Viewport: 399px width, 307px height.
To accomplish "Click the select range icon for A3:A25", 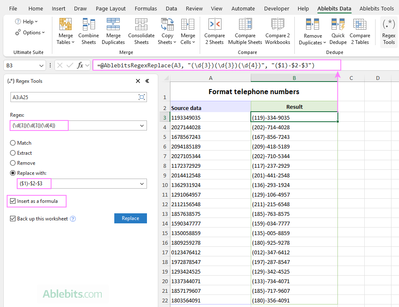I will (142, 97).
